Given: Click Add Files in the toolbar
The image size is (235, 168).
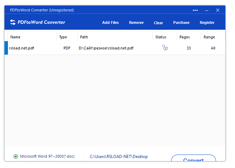Looking at the screenshot, I should pos(110,22).
